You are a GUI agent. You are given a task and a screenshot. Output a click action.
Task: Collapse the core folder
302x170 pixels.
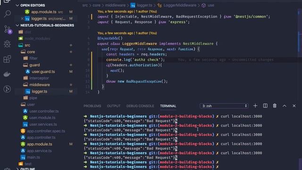(x=31, y=51)
